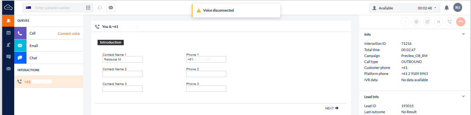Click the record call icon
The image size is (471, 115).
(x=416, y=22)
